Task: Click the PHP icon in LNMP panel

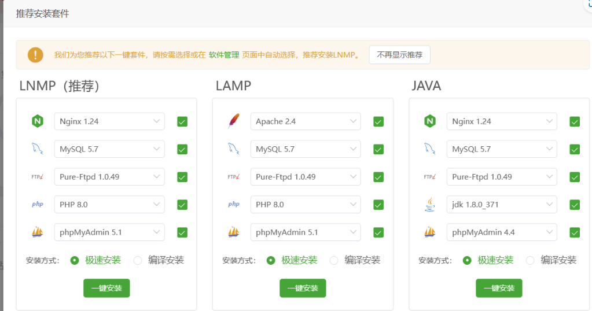Action: point(38,204)
